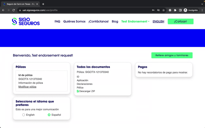Click Refiere amigos y familiares button

click(x=172, y=55)
